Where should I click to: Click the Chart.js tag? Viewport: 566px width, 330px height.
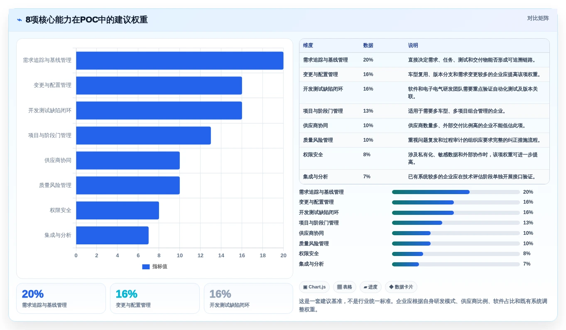(314, 287)
